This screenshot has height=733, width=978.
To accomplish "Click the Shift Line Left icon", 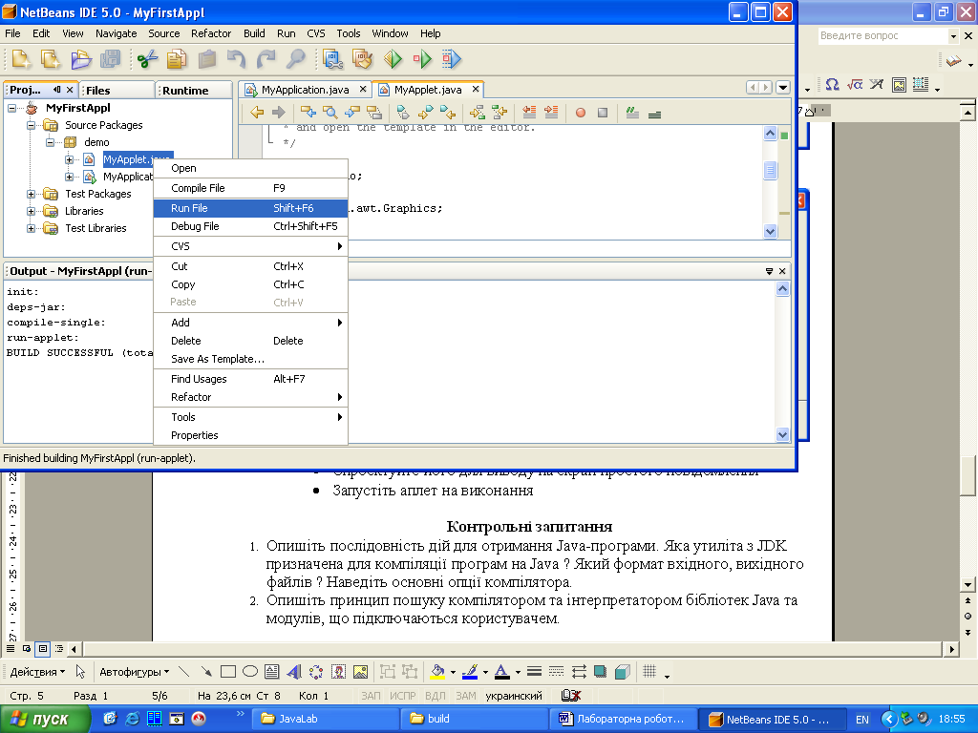I will coord(529,113).
